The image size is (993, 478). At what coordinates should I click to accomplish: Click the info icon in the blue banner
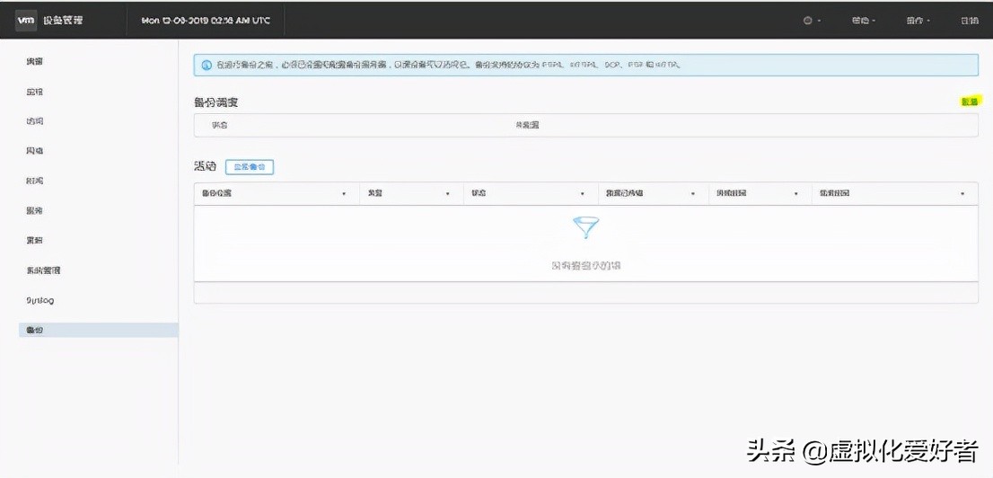[x=207, y=66]
